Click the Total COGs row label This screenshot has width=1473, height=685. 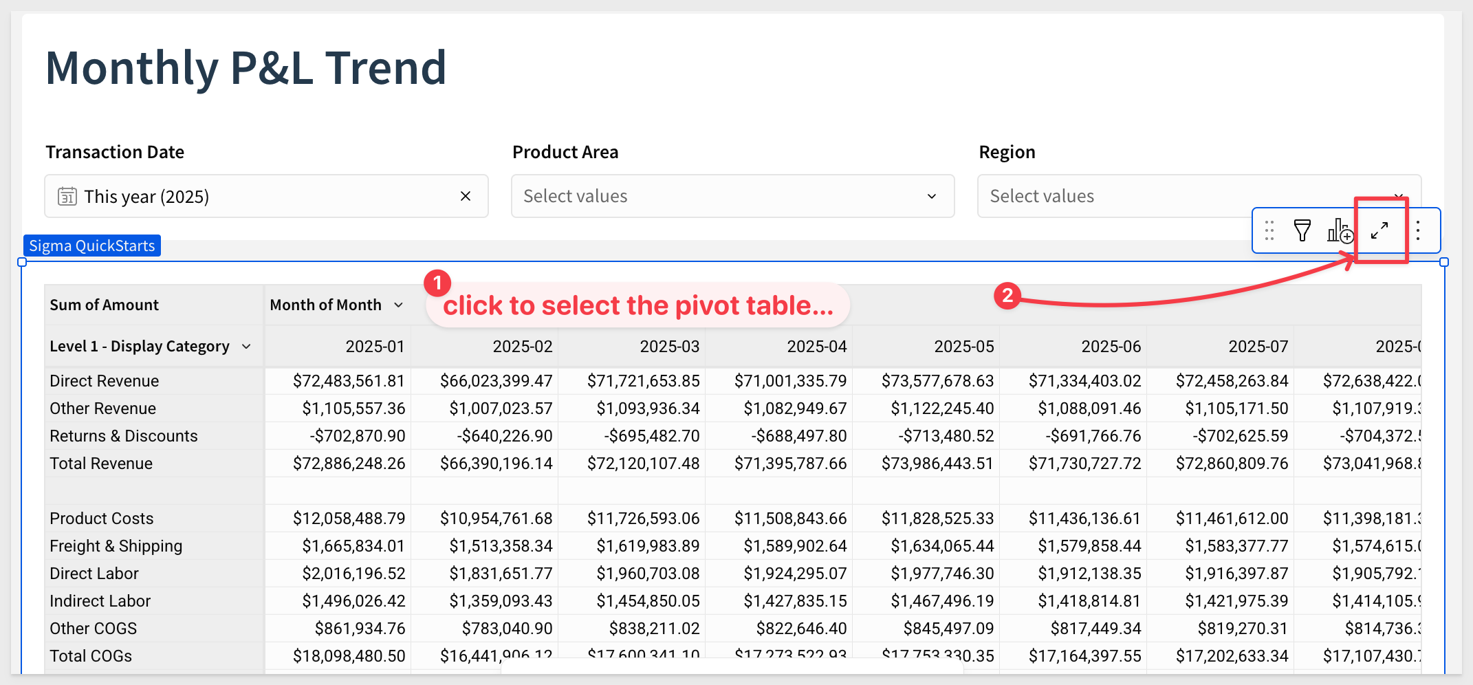tap(91, 655)
